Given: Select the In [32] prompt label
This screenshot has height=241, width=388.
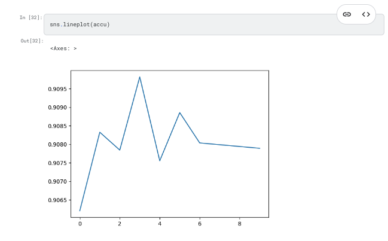Looking at the screenshot, I should 31,17.
